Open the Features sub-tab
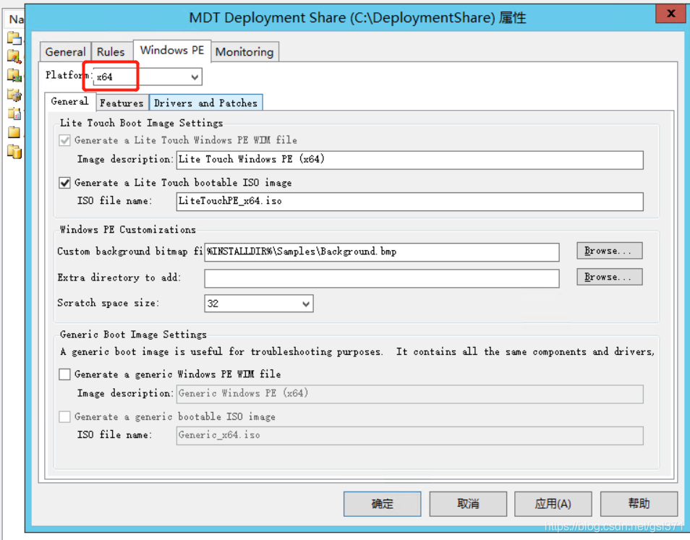Screen dimensions: 690x540 pyautogui.click(x=122, y=103)
